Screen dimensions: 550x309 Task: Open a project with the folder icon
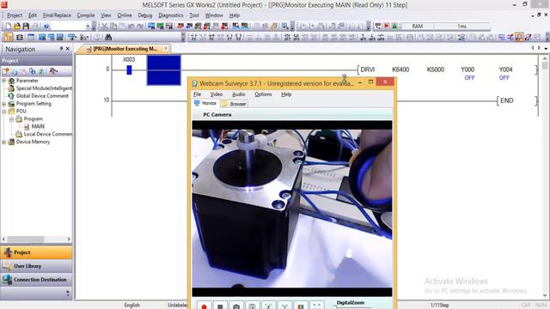17,27
